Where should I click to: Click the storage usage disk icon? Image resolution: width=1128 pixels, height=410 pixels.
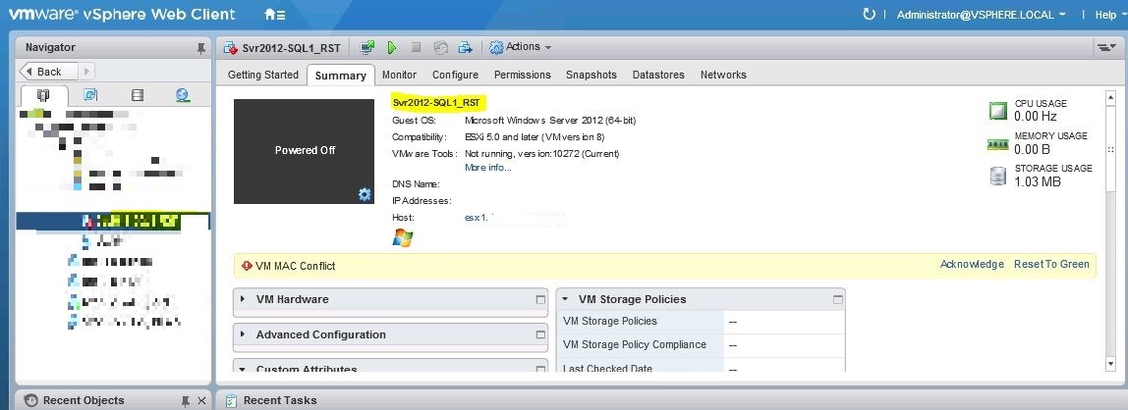point(997,176)
